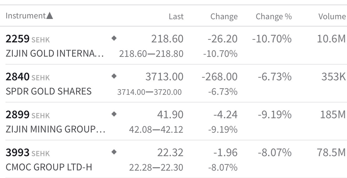Click the diamond icon in Zijin Mining row
This screenshot has width=347, height=178.
(114, 114)
